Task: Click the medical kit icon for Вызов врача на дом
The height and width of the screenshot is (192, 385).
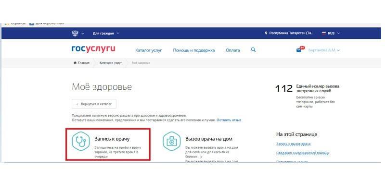Action: [171, 141]
